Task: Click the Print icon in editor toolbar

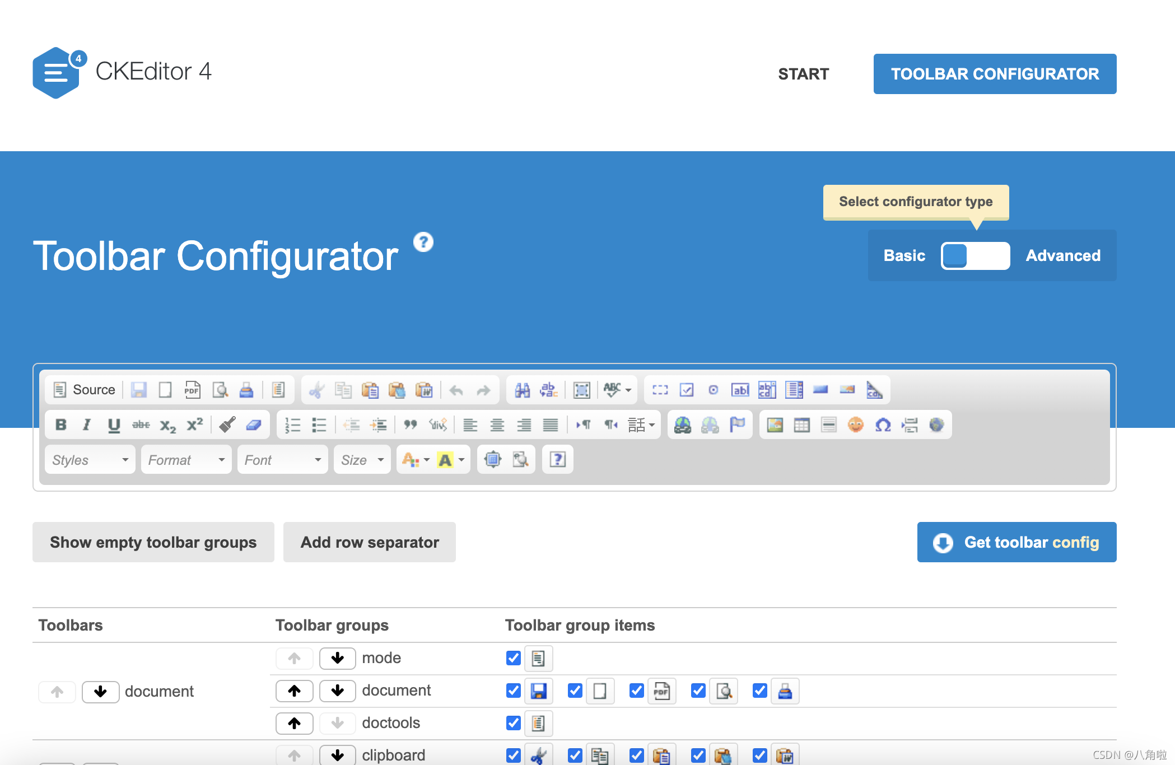Action: pyautogui.click(x=246, y=390)
